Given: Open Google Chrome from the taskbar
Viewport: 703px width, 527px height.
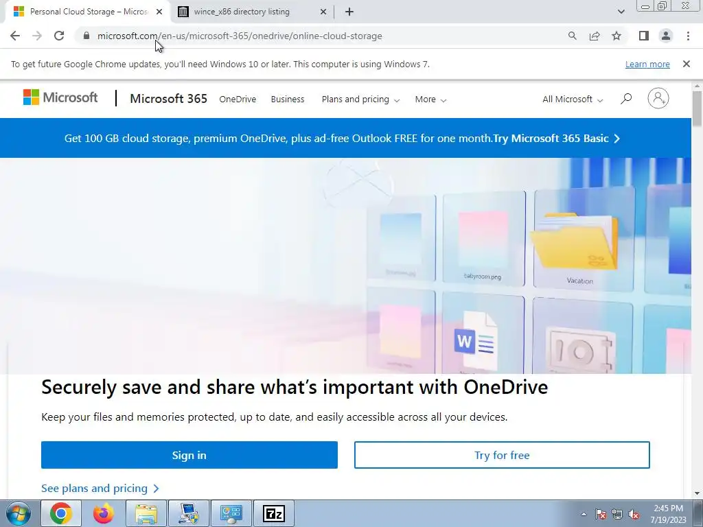Looking at the screenshot, I should click(x=61, y=513).
